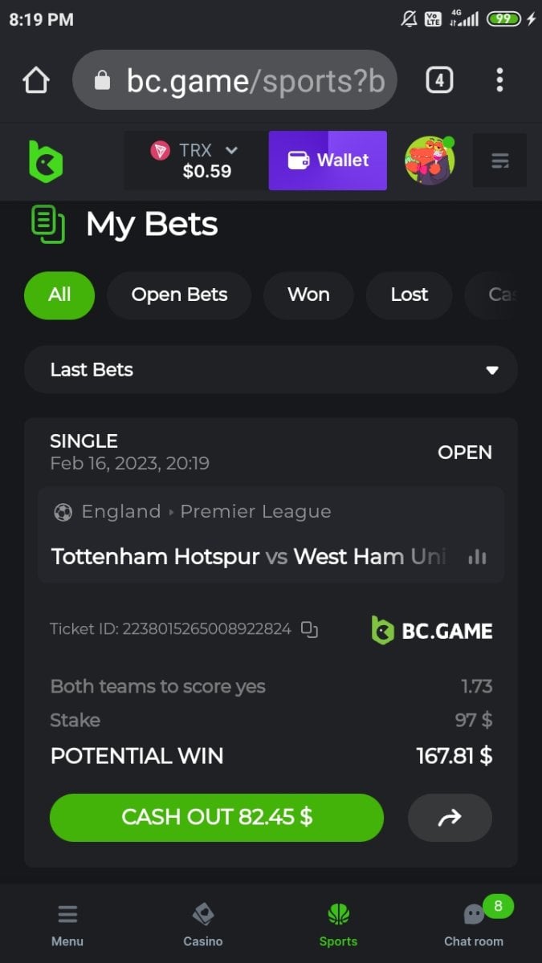Open the user profile avatar
The width and height of the screenshot is (542, 963).
coord(430,160)
